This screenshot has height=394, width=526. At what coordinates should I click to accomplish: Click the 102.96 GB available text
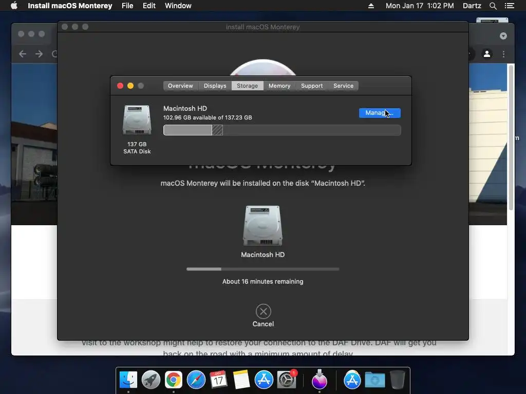208,117
